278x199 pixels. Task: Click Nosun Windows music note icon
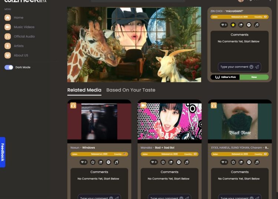116,162
